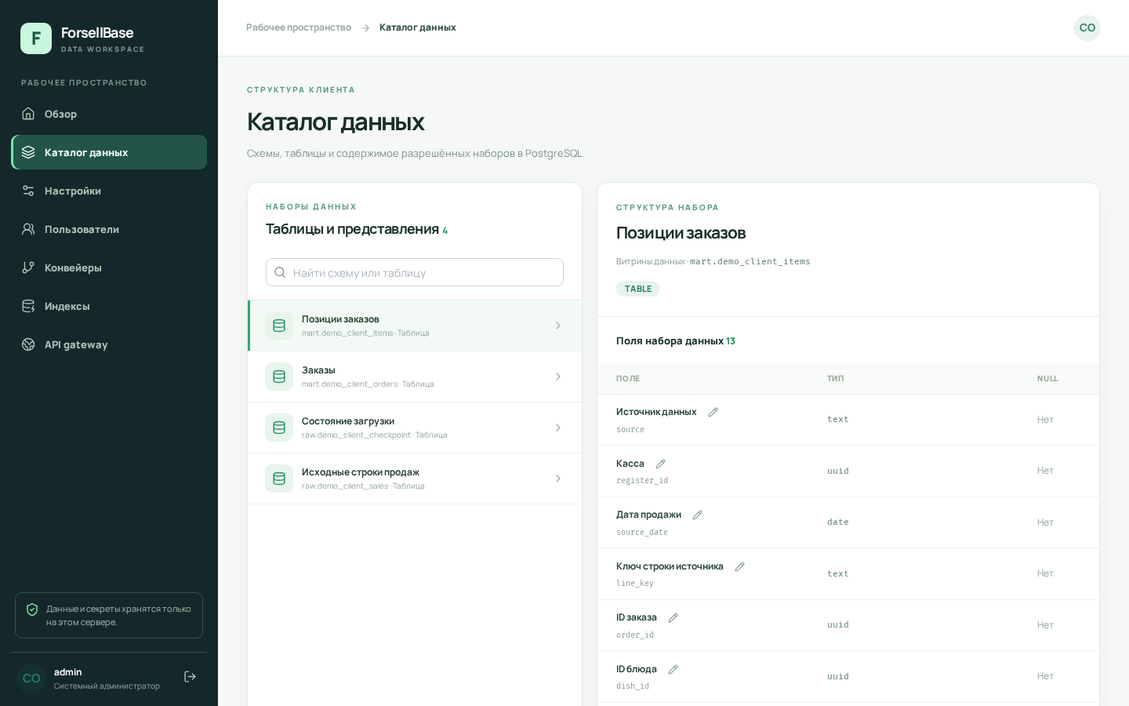
Task: Open the Настройки sliders icon
Action: click(28, 191)
